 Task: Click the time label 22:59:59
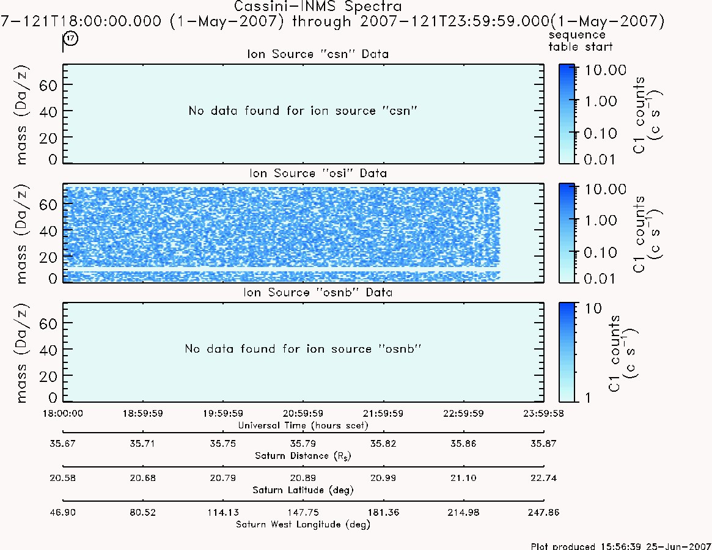[x=463, y=413]
